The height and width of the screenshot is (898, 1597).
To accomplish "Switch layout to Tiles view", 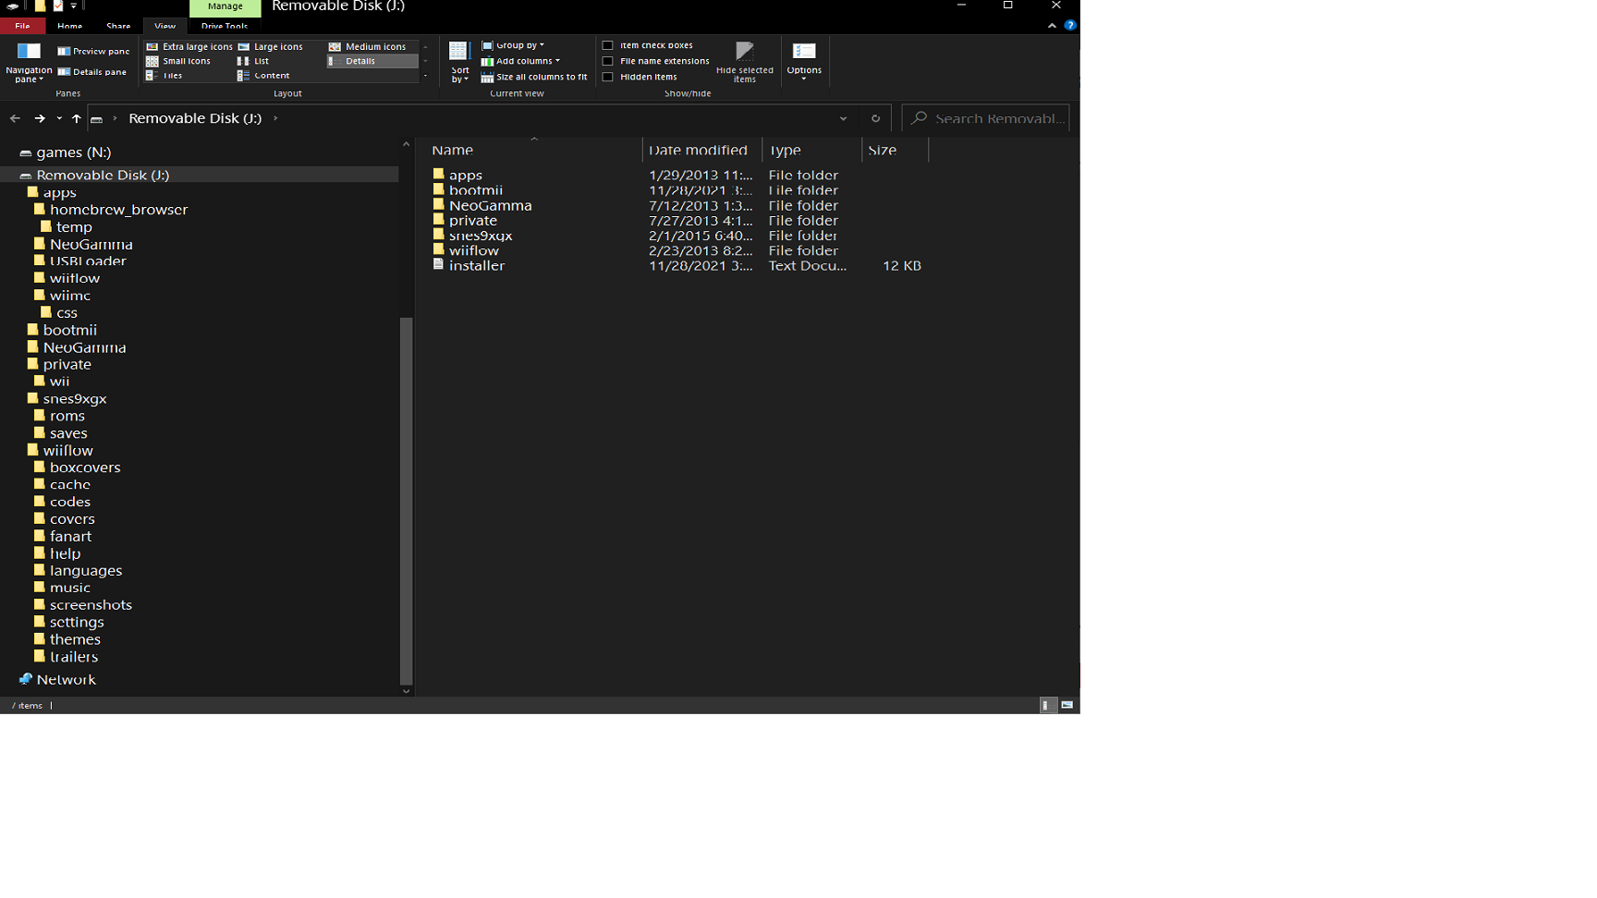I will 165,76.
